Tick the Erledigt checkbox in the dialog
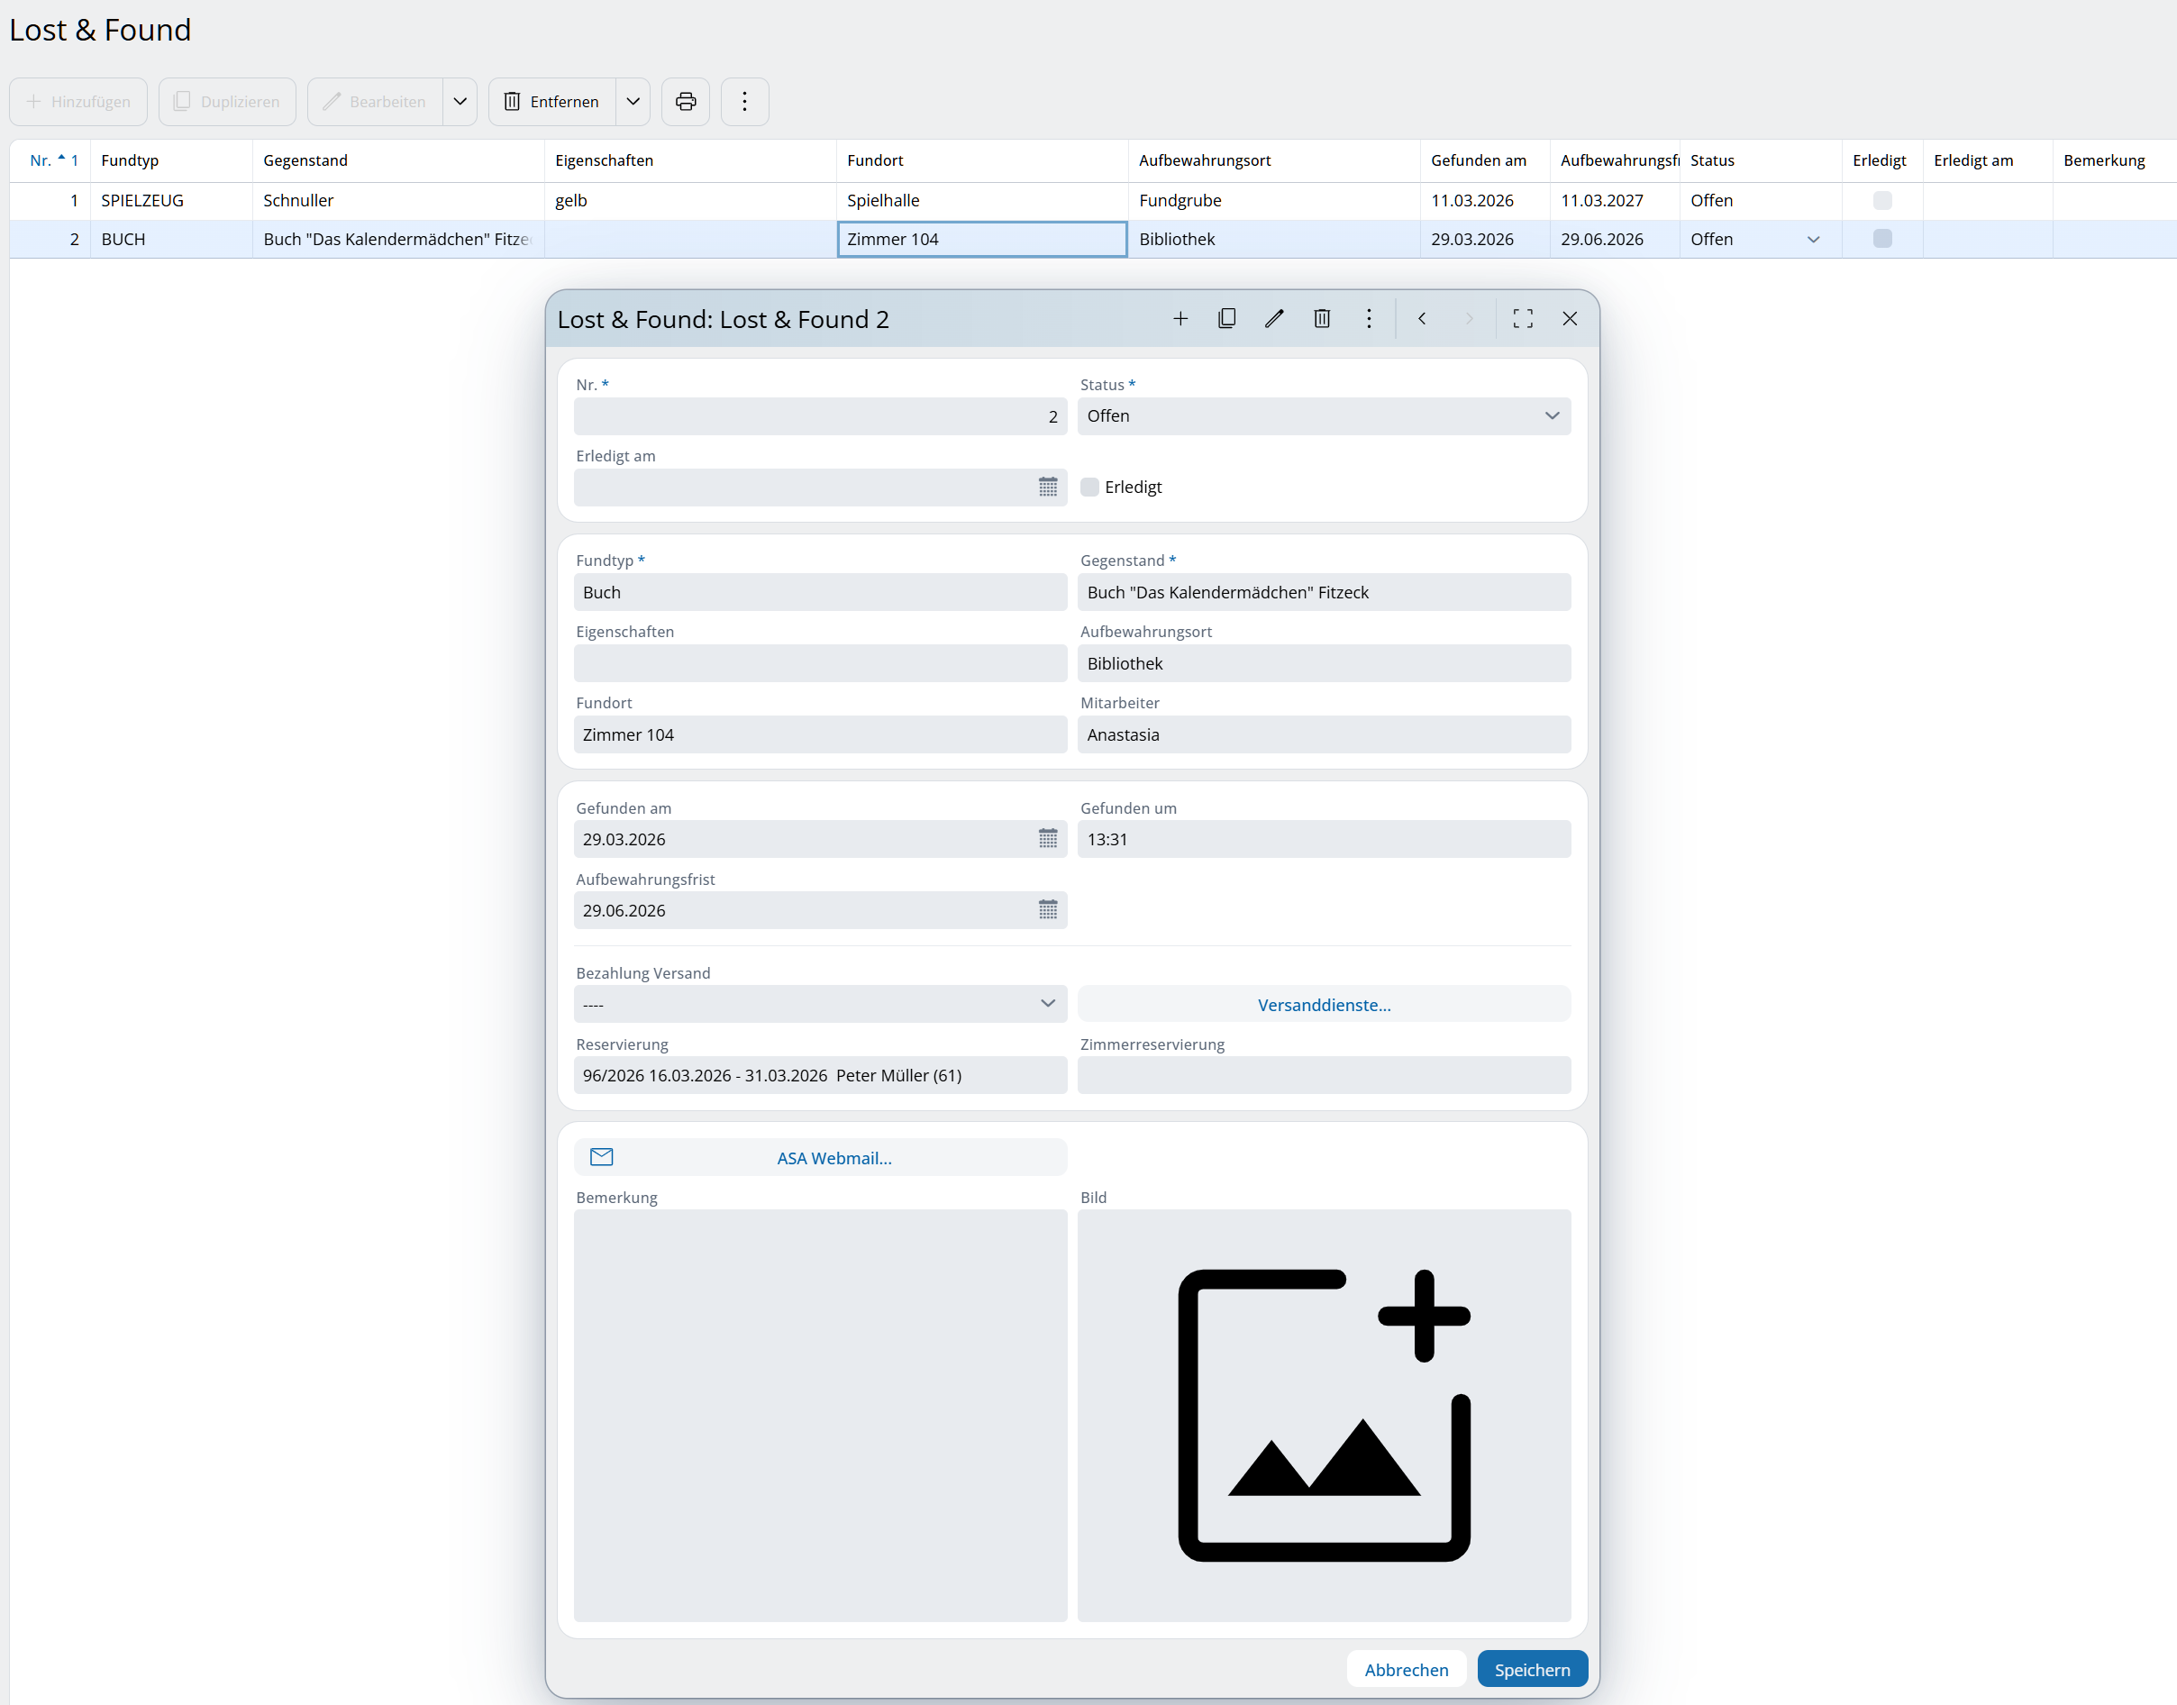 click(1090, 488)
